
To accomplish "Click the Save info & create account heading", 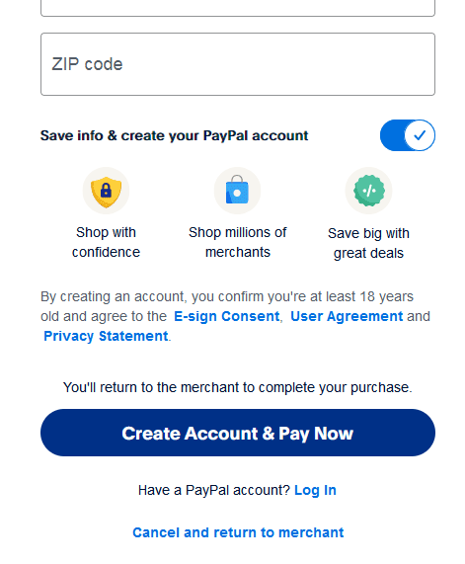I will coord(174,135).
